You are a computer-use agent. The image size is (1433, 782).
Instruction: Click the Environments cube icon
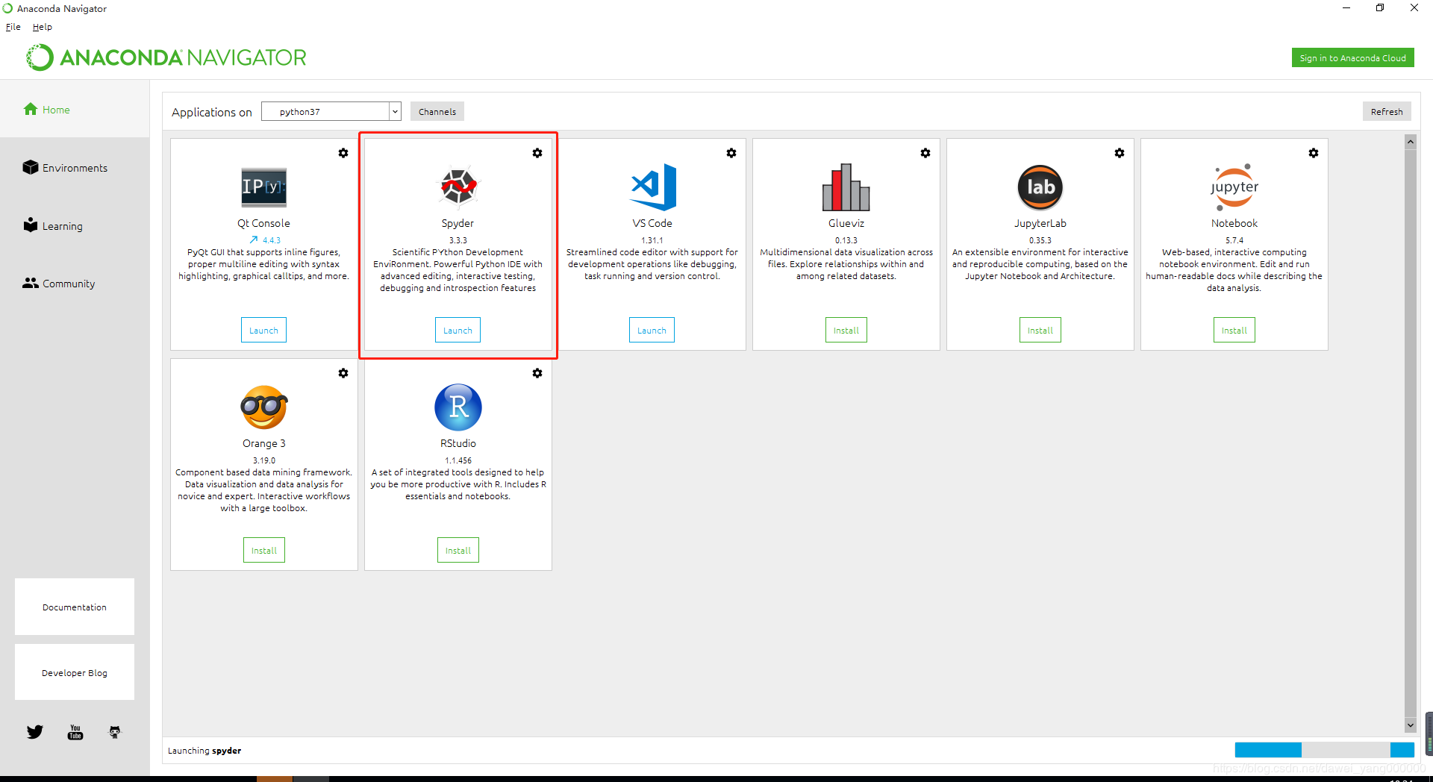(x=31, y=167)
